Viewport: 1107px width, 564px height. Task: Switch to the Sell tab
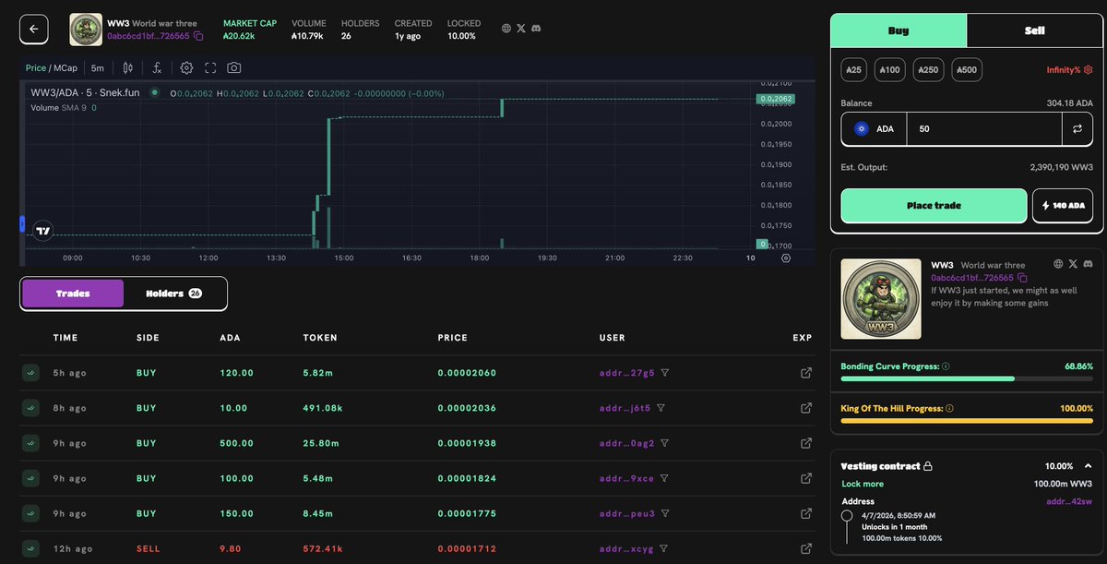pyautogui.click(x=1034, y=30)
